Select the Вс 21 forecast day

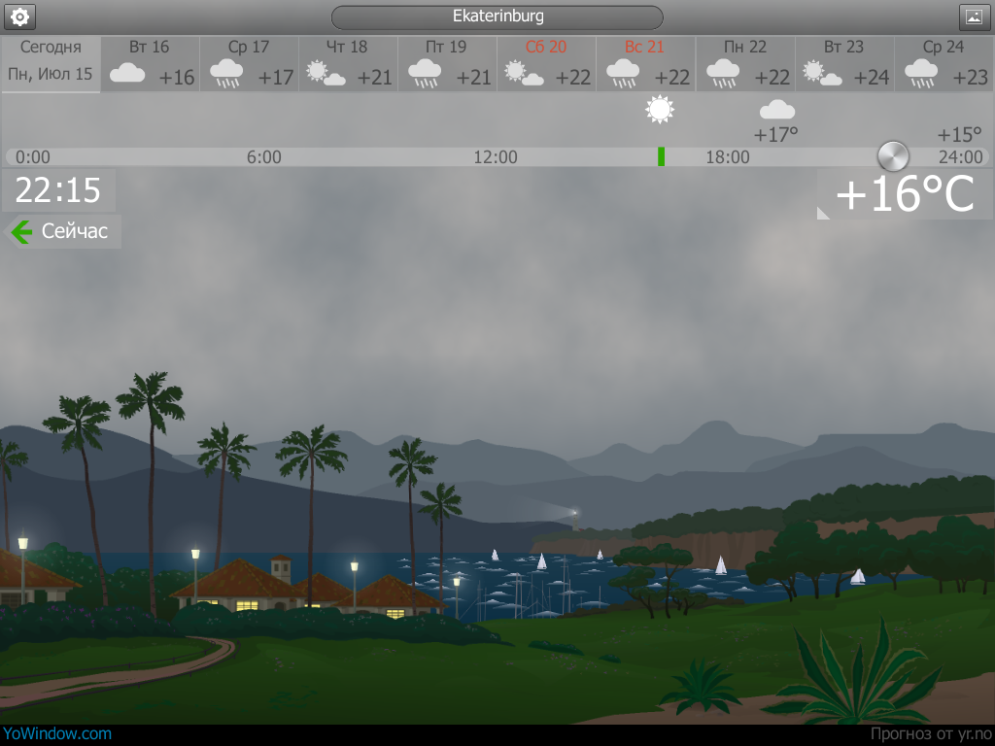[x=645, y=63]
